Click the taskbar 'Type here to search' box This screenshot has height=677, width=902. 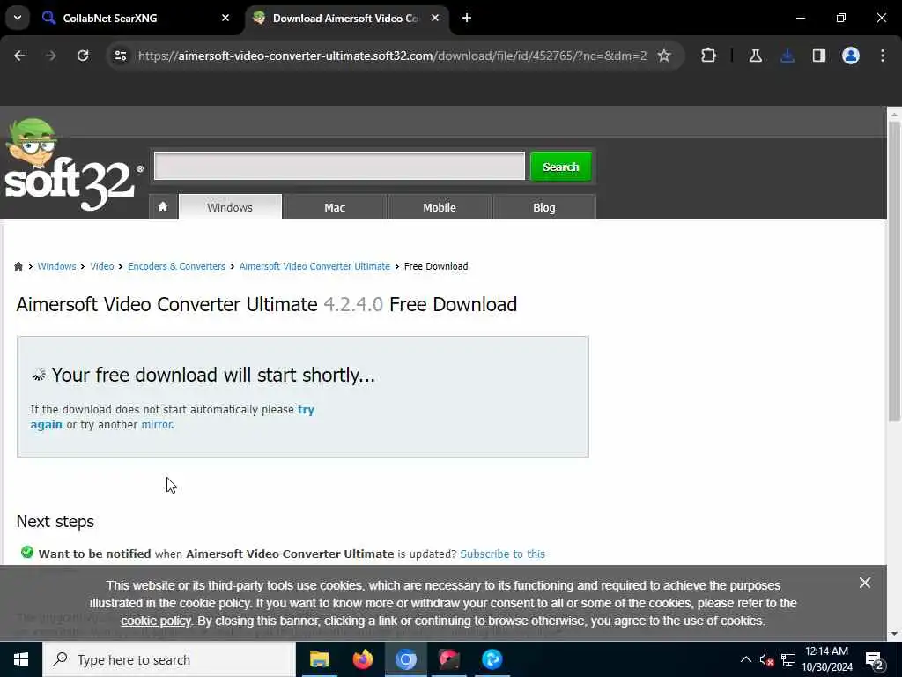(x=169, y=659)
